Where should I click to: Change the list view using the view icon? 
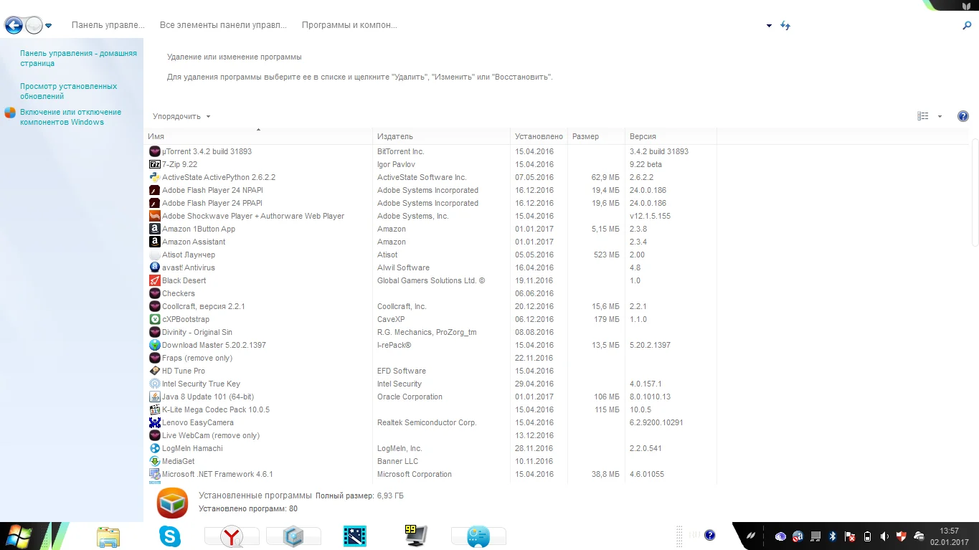923,116
